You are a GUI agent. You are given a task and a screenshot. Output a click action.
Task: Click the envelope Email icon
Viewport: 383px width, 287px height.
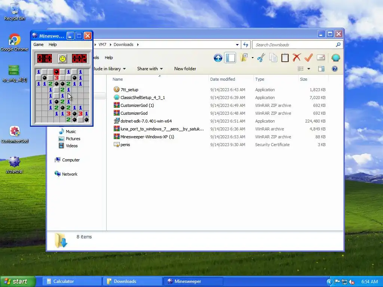(x=321, y=58)
